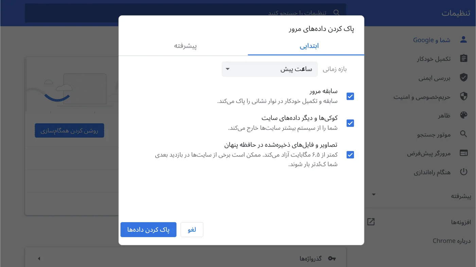
Task: Uncheck the cached تصاویر و فایل‌ها checkbox
Action: 350,155
